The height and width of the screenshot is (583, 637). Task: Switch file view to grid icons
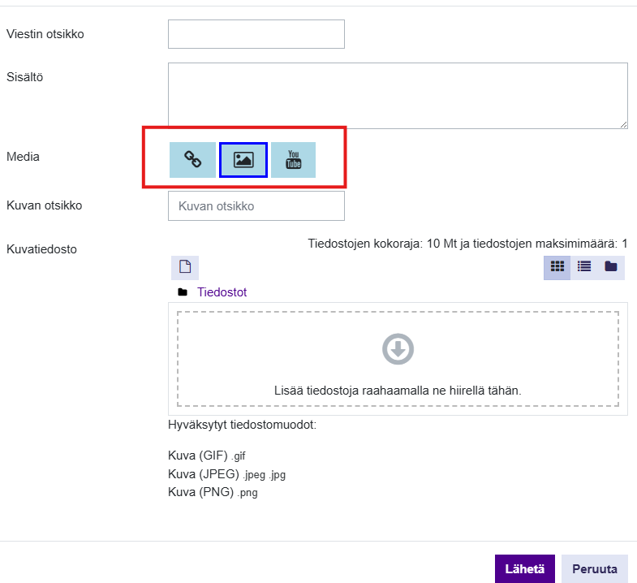tap(557, 266)
